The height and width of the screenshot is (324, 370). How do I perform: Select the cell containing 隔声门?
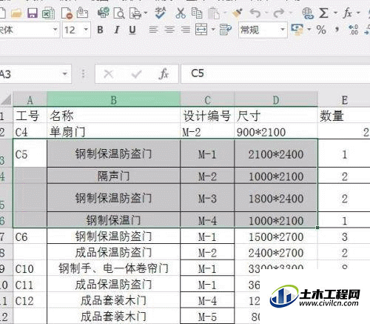coord(113,176)
